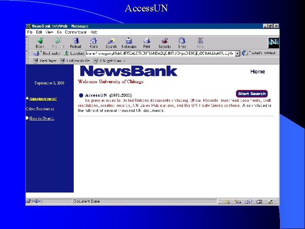Open the How to Search link
Image resolution: width=305 pixels, height=229 pixels.
pyautogui.click(x=42, y=118)
